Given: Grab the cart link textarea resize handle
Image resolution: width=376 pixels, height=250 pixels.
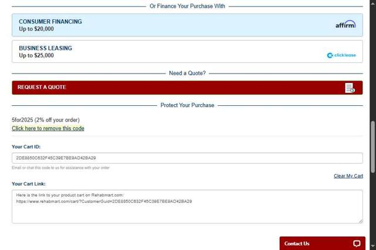Looking at the screenshot, I should point(361,221).
